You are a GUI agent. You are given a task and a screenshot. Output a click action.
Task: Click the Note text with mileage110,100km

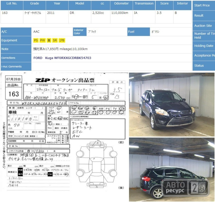click(x=60, y=49)
